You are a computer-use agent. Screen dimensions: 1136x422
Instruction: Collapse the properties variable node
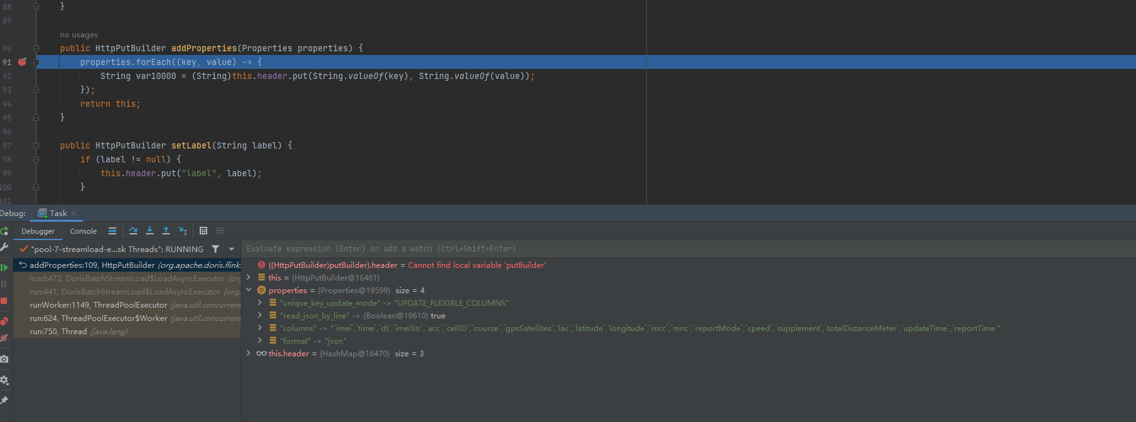248,291
